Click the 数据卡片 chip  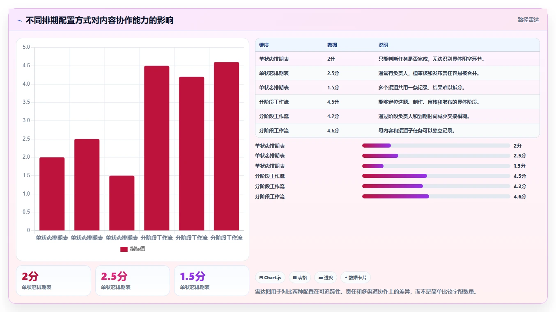coord(356,278)
